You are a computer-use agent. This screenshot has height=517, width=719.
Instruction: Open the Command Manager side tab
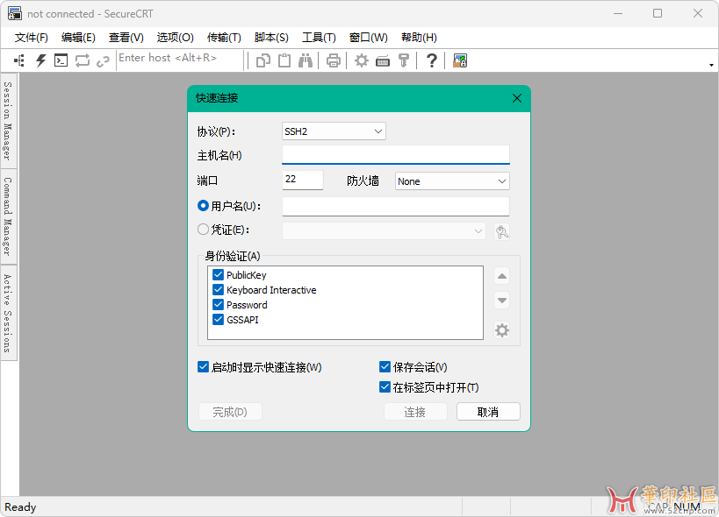[x=8, y=216]
